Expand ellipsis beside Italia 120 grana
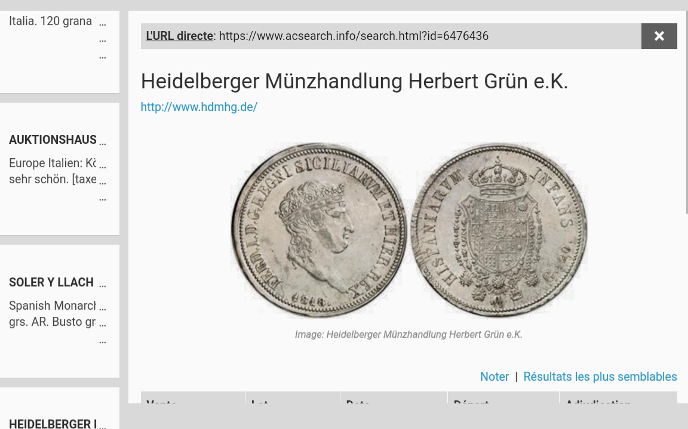The height and width of the screenshot is (429, 688). pyautogui.click(x=102, y=23)
